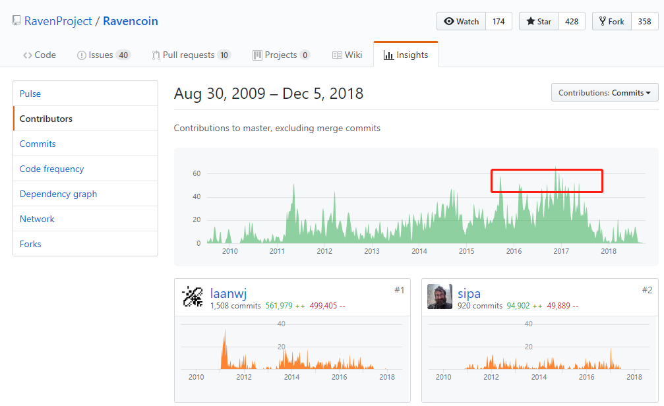The height and width of the screenshot is (406, 664).
Task: Select Contributors in the sidebar
Action: tap(86, 119)
